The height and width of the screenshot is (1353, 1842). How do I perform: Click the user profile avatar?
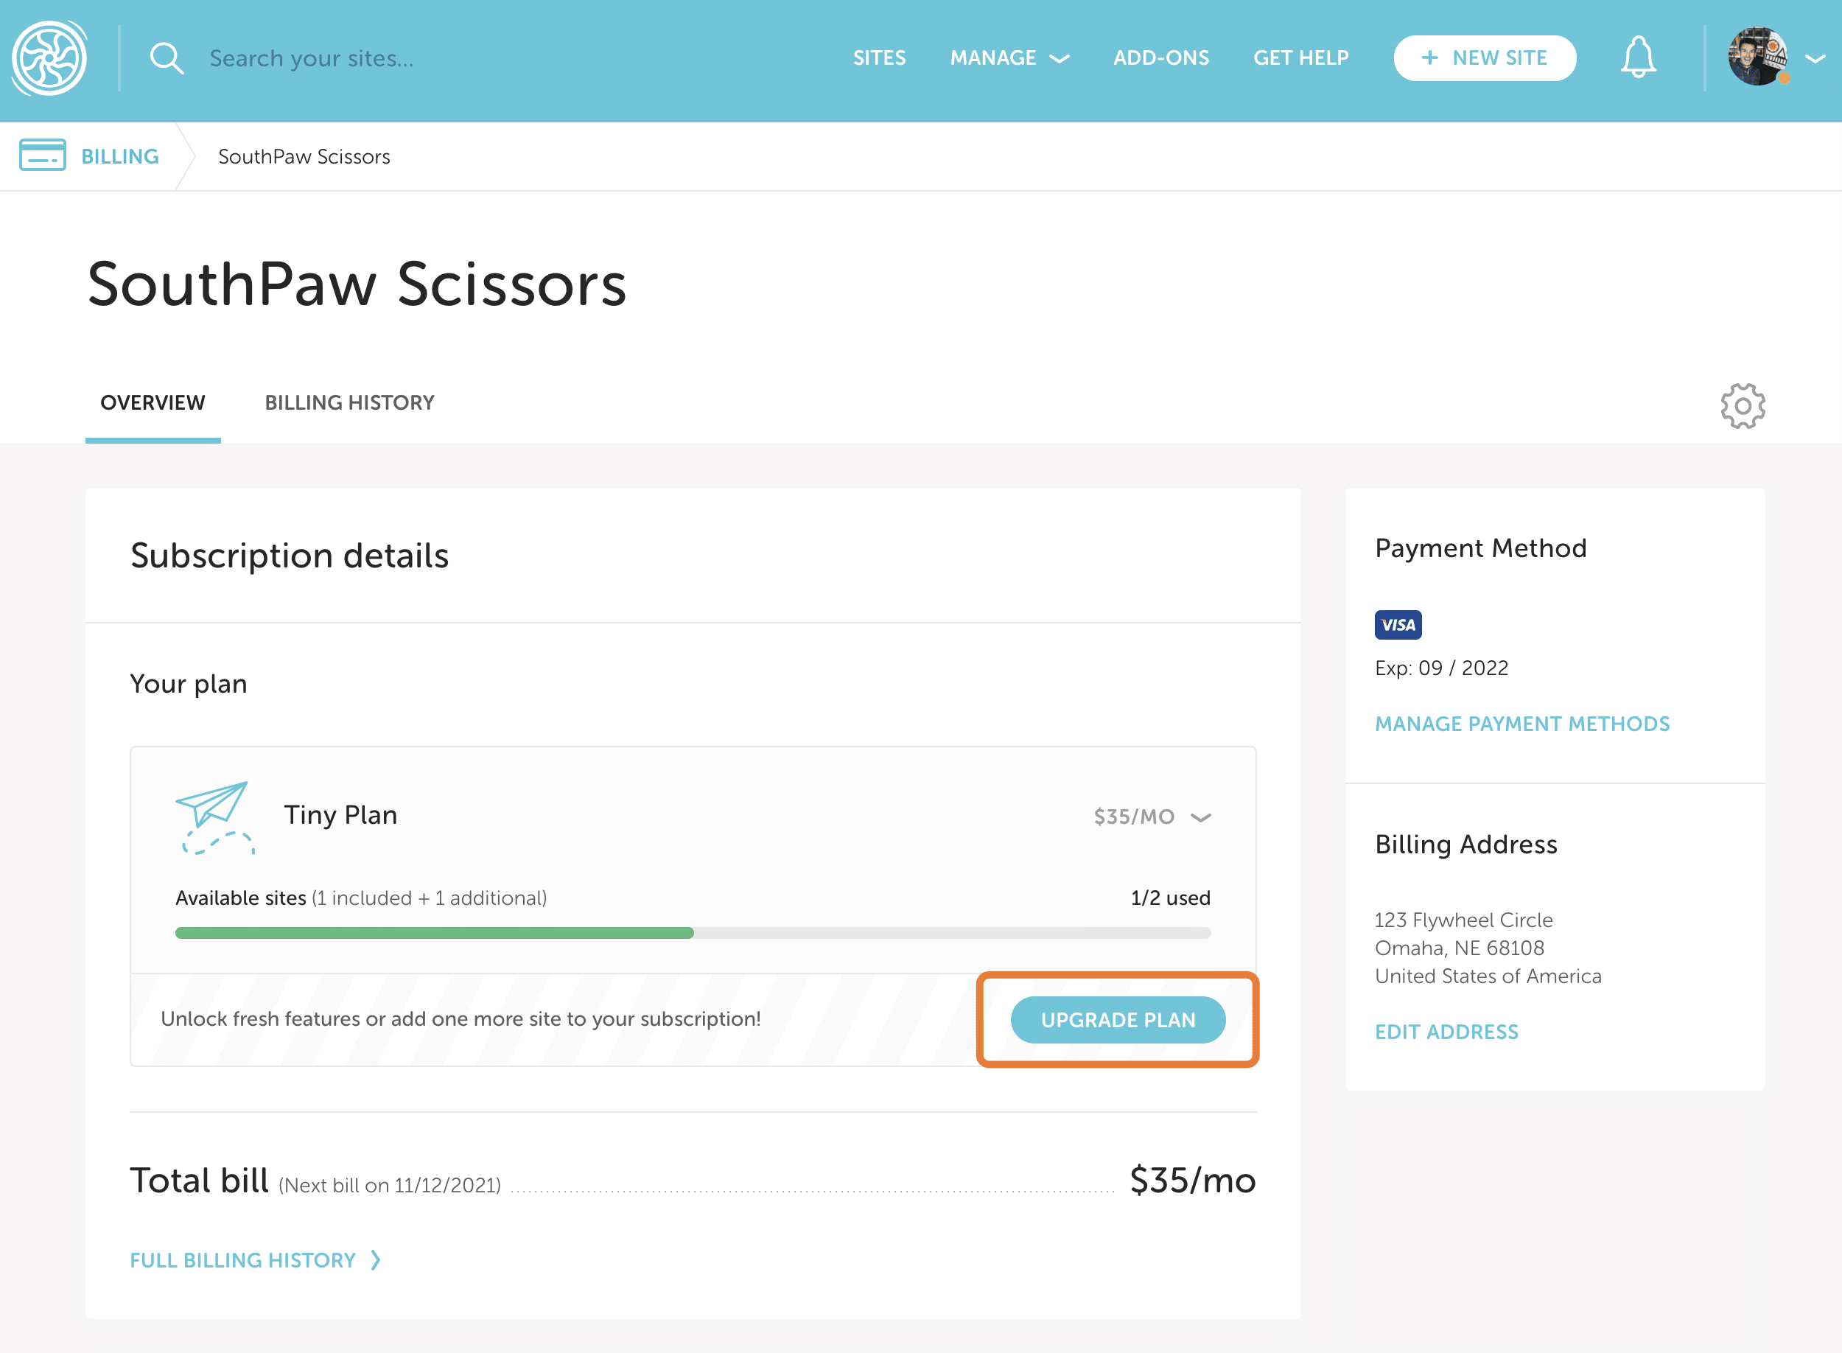pos(1757,57)
